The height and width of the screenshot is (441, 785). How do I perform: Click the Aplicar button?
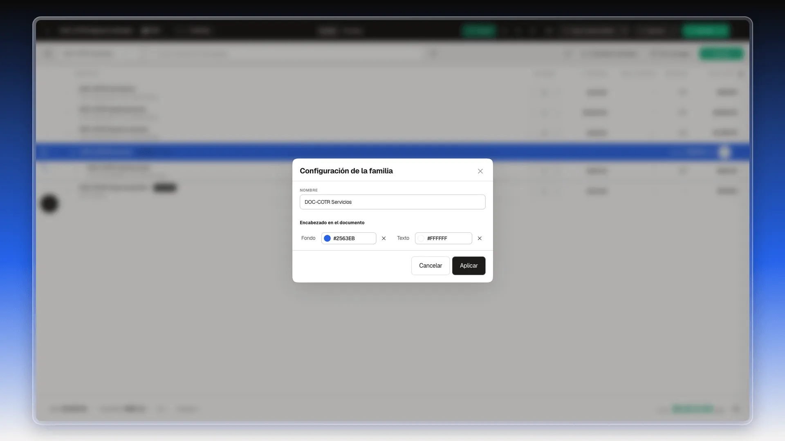469,265
